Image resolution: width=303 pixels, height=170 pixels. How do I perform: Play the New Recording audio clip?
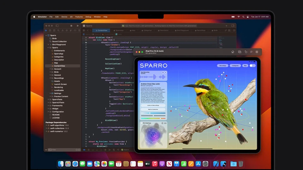(x=163, y=72)
